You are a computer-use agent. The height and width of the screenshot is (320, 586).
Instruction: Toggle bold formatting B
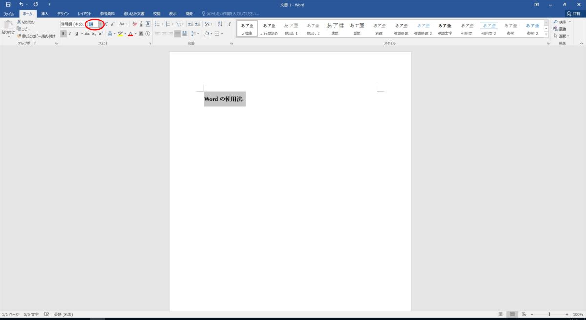click(63, 34)
